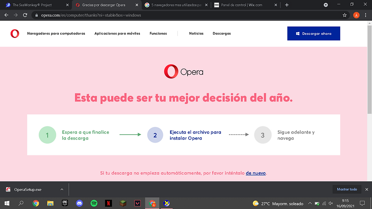Open Navegadores para computadoras menu
The width and height of the screenshot is (372, 209).
[56, 33]
